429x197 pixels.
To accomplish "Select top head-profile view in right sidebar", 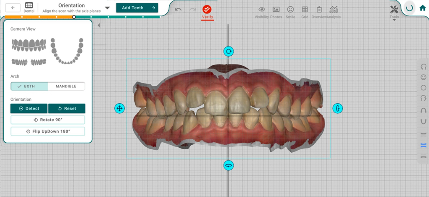I will point(423,67).
